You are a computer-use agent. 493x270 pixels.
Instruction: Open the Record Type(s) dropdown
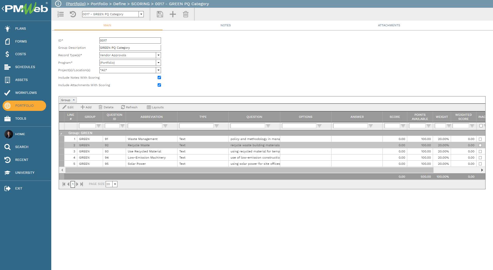(158, 55)
